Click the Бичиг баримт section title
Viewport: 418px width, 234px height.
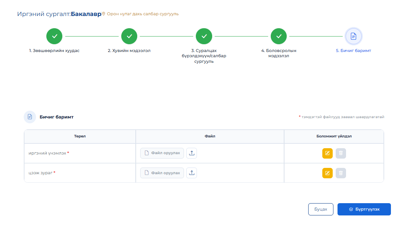point(56,117)
